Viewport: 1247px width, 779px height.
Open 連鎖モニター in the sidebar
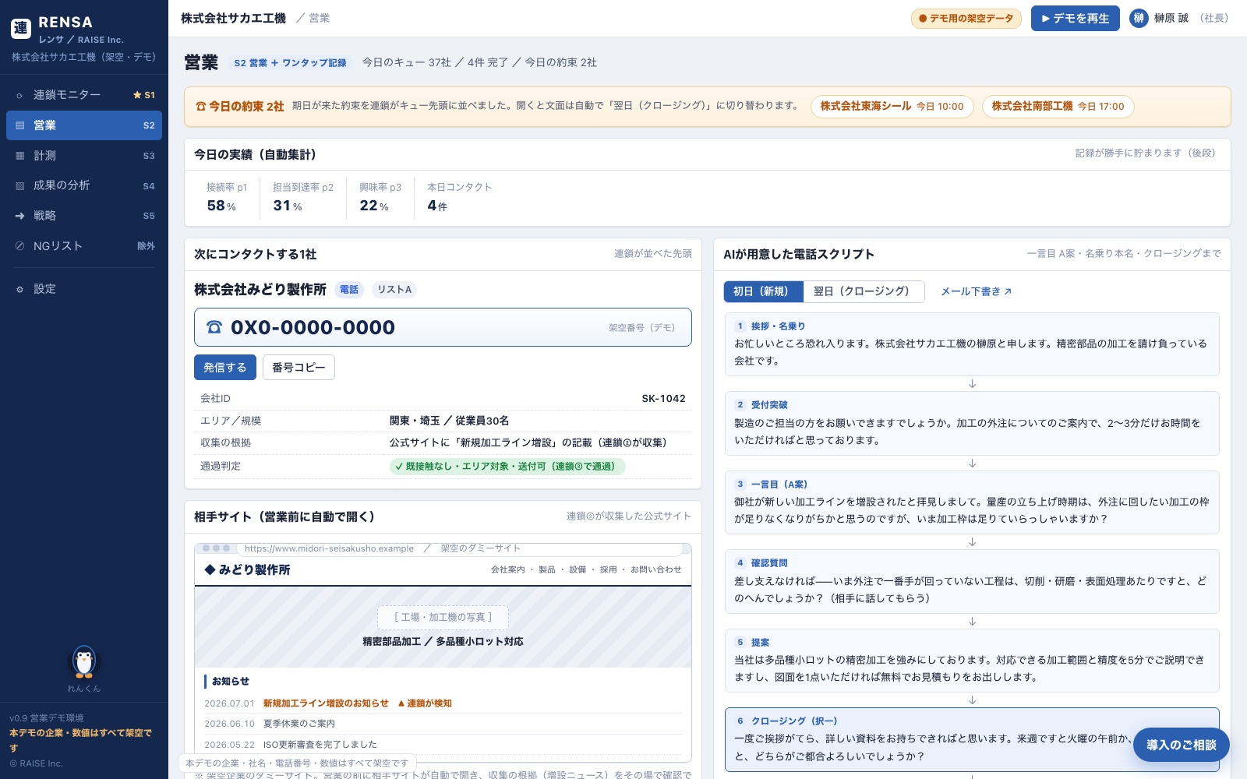click(84, 95)
